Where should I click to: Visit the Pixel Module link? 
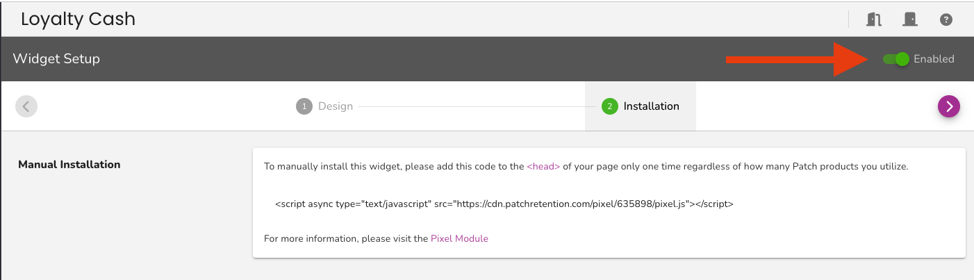click(x=459, y=238)
